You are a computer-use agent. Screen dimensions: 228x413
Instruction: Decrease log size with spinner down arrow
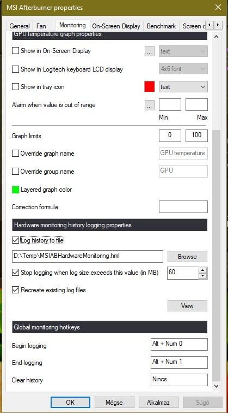tap(202, 276)
